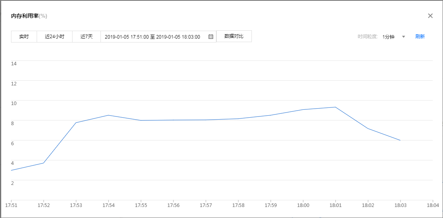Select the chart line point at 17:54
Screen dimensions: 443x218
point(108,115)
